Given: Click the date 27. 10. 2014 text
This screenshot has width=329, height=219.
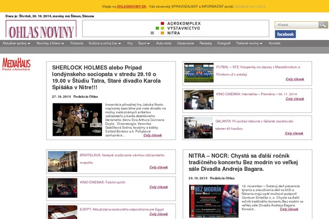Looking at the screenshot, I should click(x=61, y=96).
